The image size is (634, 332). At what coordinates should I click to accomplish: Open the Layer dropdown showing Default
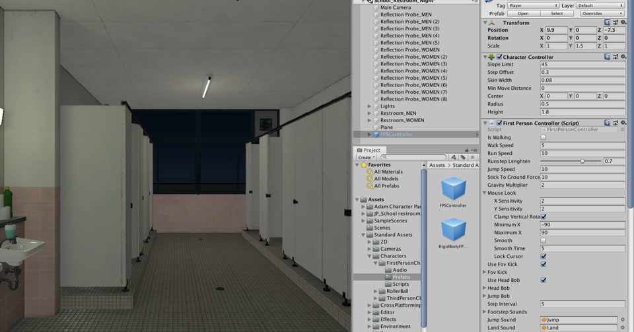coord(600,6)
